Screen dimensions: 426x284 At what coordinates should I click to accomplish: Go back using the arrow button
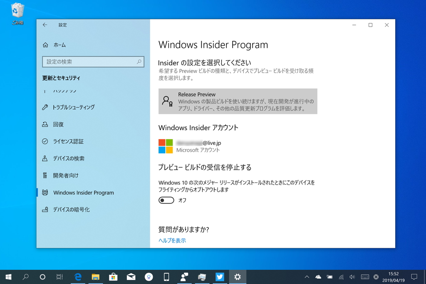point(45,25)
